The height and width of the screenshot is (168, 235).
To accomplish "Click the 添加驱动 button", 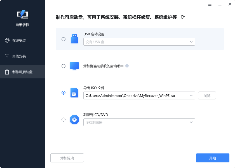I will pyautogui.click(x=67, y=158).
